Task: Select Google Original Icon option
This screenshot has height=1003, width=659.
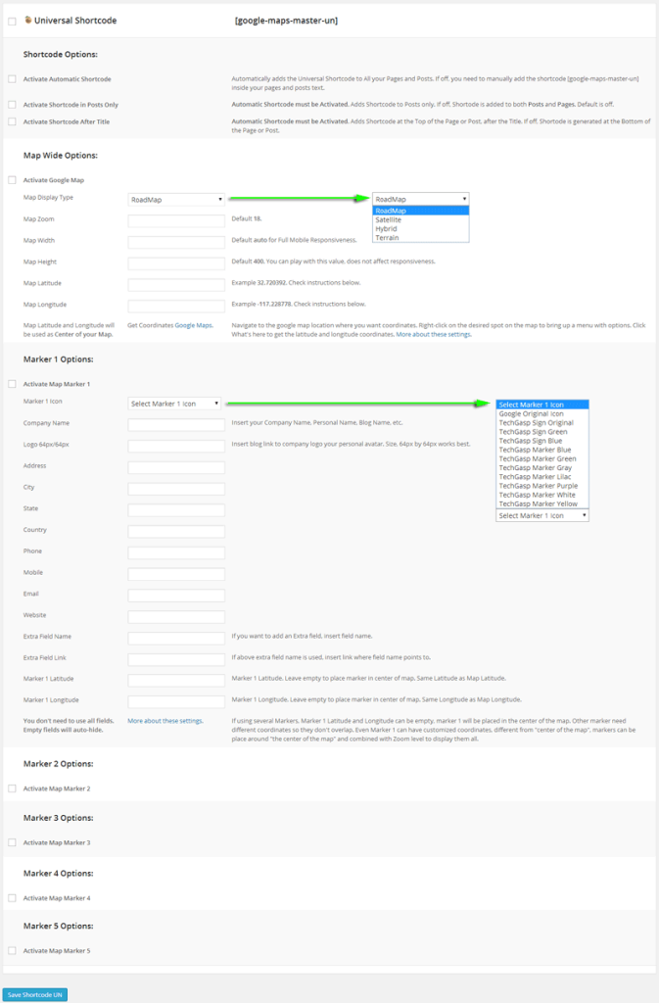Action: point(531,413)
